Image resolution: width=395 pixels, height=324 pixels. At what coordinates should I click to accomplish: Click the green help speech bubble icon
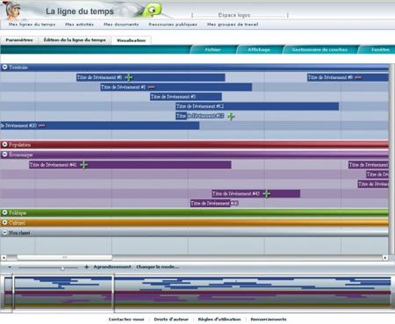click(152, 11)
